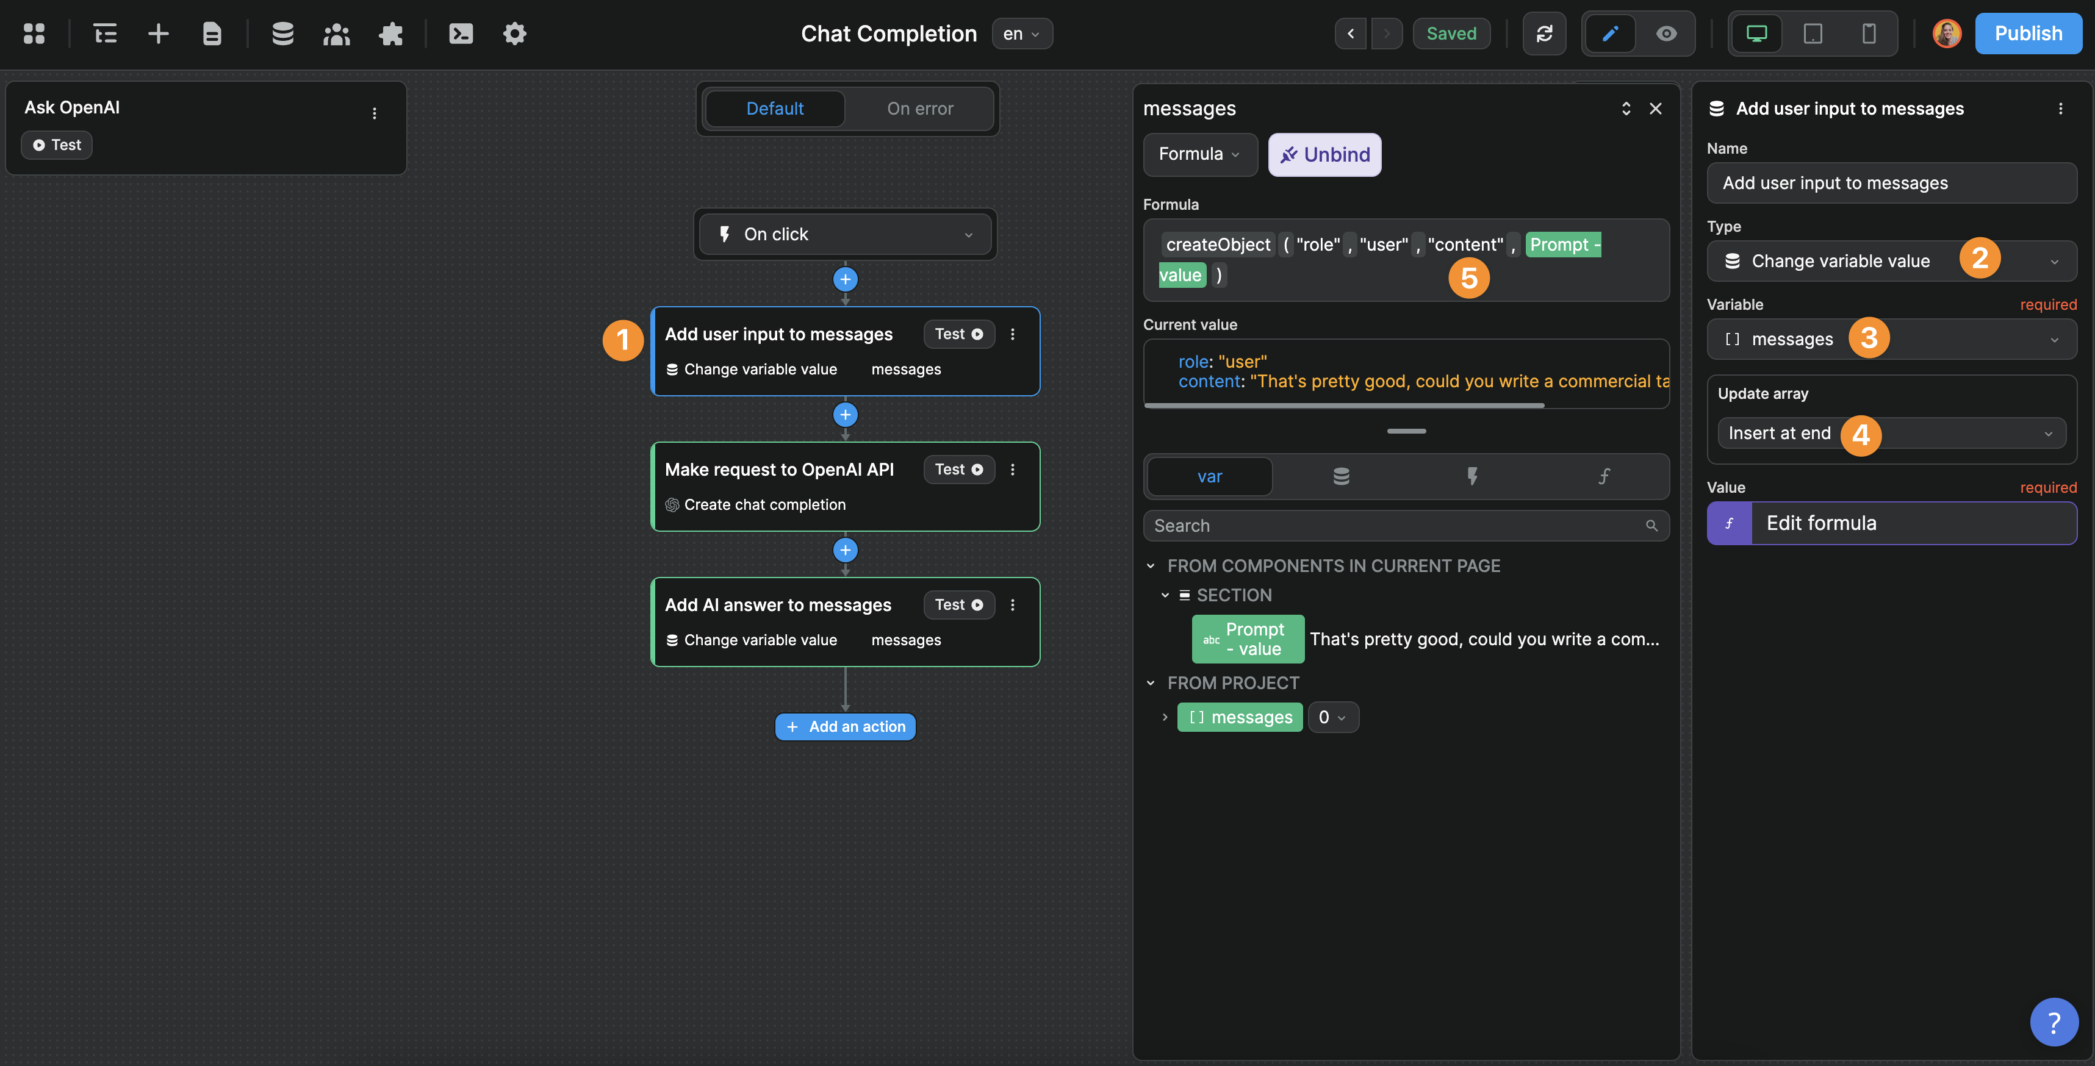The height and width of the screenshot is (1066, 2095).
Task: Open the On click trigger dropdown
Action: 845,234
